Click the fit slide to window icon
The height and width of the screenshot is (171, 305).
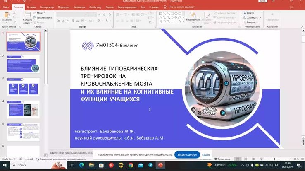(x=302, y=159)
